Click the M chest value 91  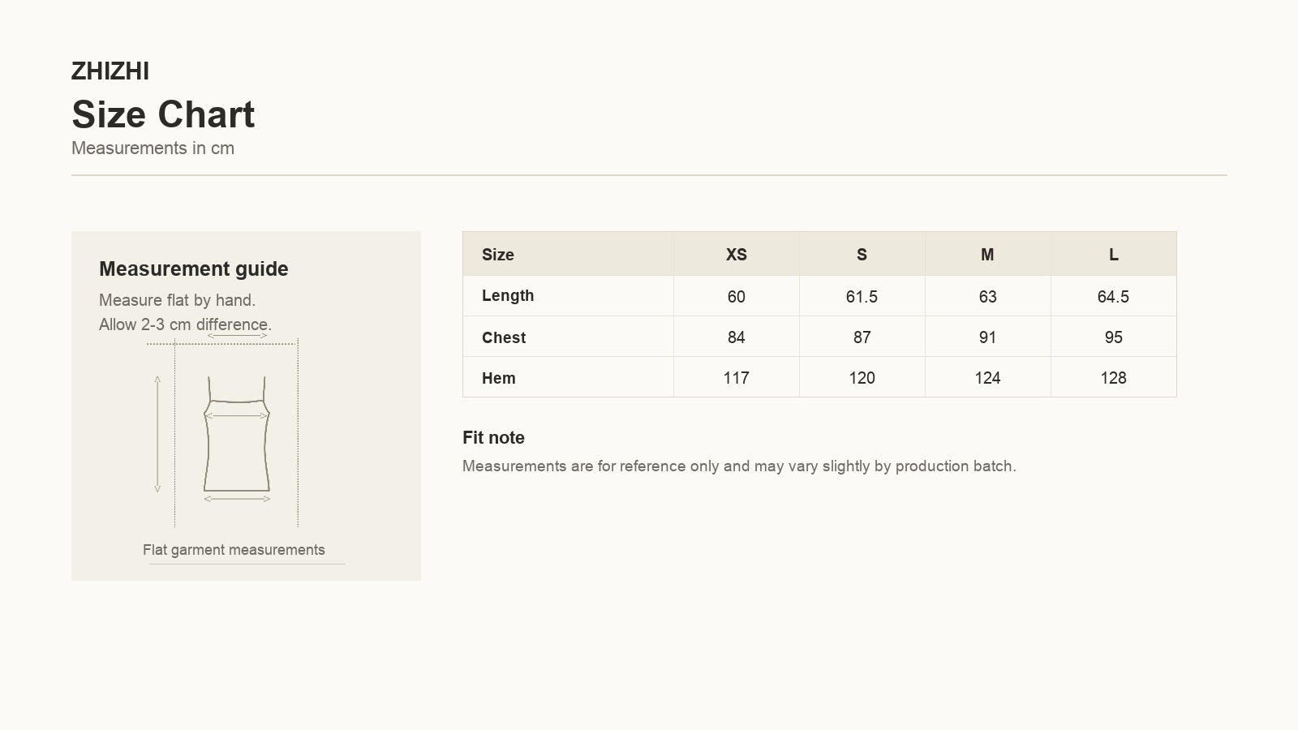tap(987, 337)
